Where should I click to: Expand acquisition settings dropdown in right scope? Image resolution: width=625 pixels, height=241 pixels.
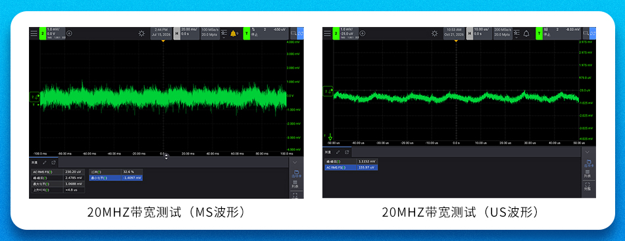click(x=517, y=34)
